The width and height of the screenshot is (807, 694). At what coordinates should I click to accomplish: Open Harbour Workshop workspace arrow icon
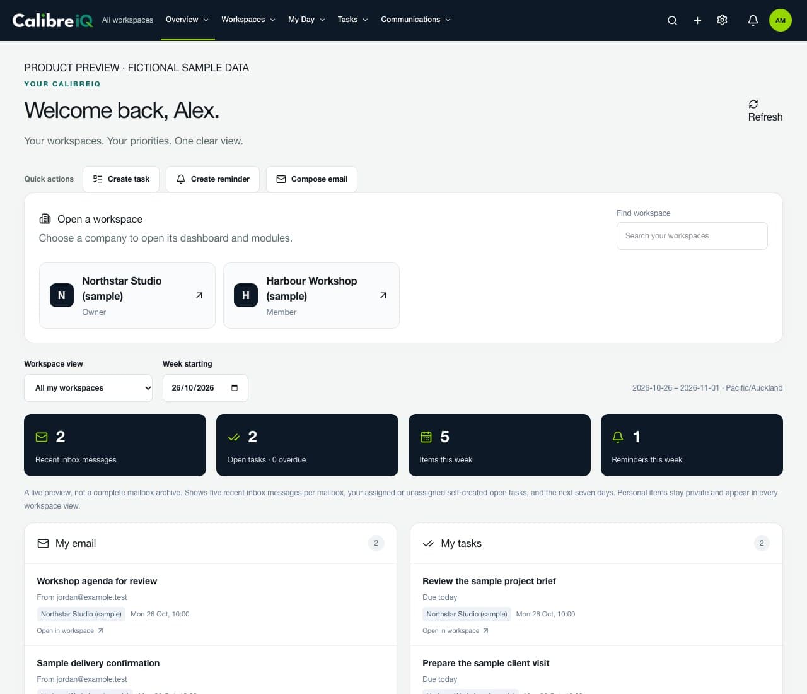[x=383, y=295]
